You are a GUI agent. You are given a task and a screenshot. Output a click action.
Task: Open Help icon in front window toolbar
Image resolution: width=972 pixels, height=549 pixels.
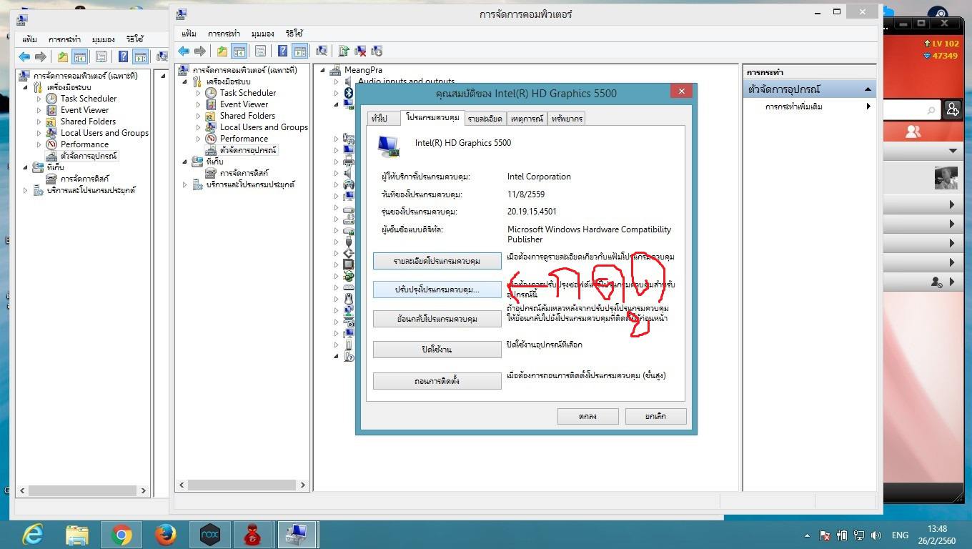(x=282, y=51)
